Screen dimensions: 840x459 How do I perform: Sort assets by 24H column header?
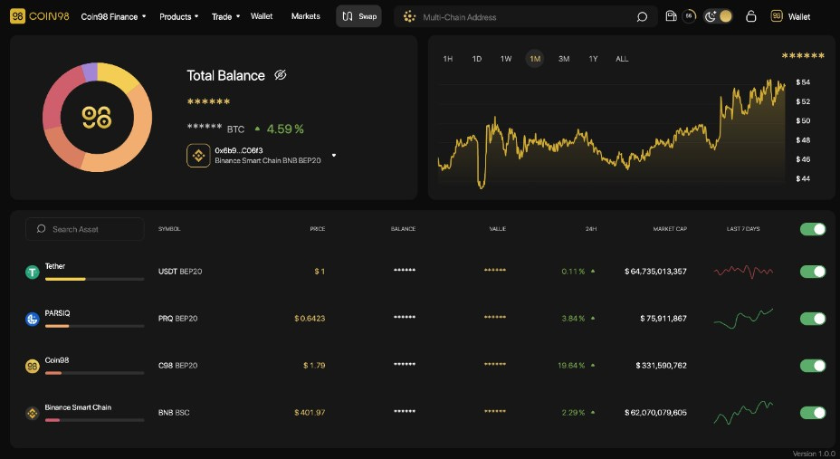click(x=591, y=229)
